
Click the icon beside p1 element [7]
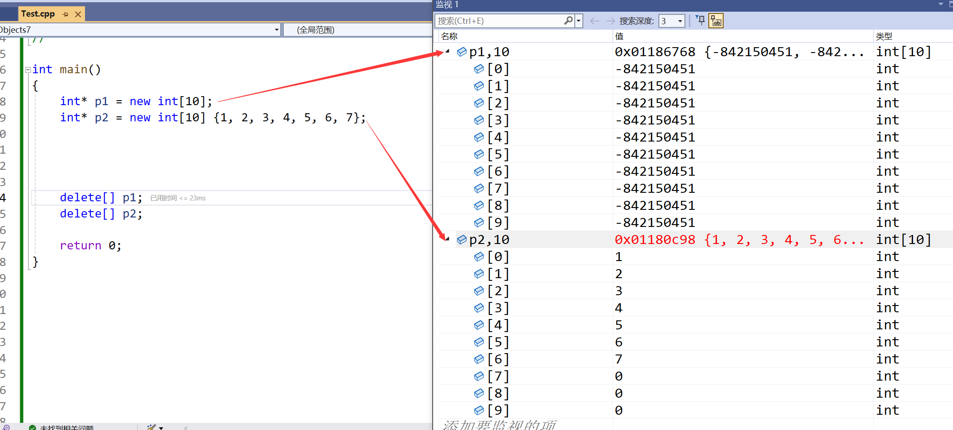[479, 189]
